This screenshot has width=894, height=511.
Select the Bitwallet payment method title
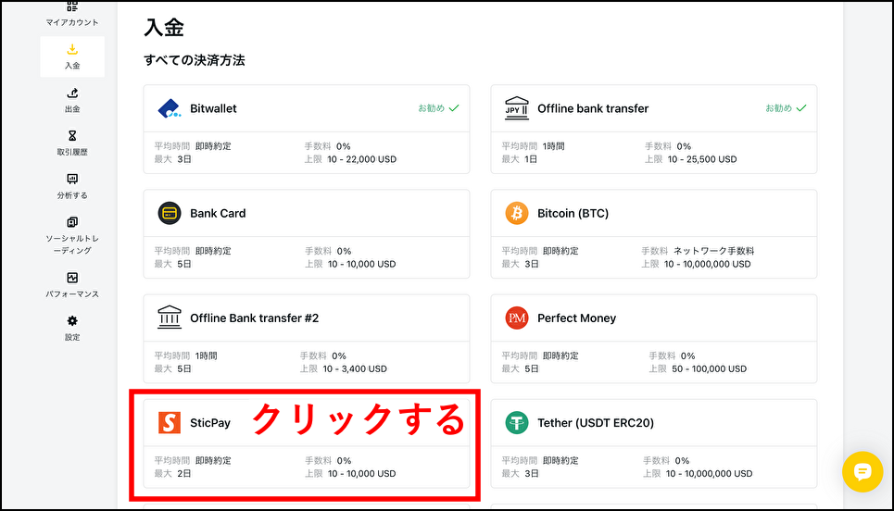(x=213, y=108)
